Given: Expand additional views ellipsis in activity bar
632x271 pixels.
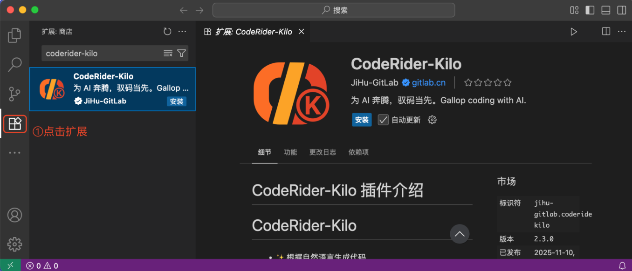Looking at the screenshot, I should coord(15,153).
